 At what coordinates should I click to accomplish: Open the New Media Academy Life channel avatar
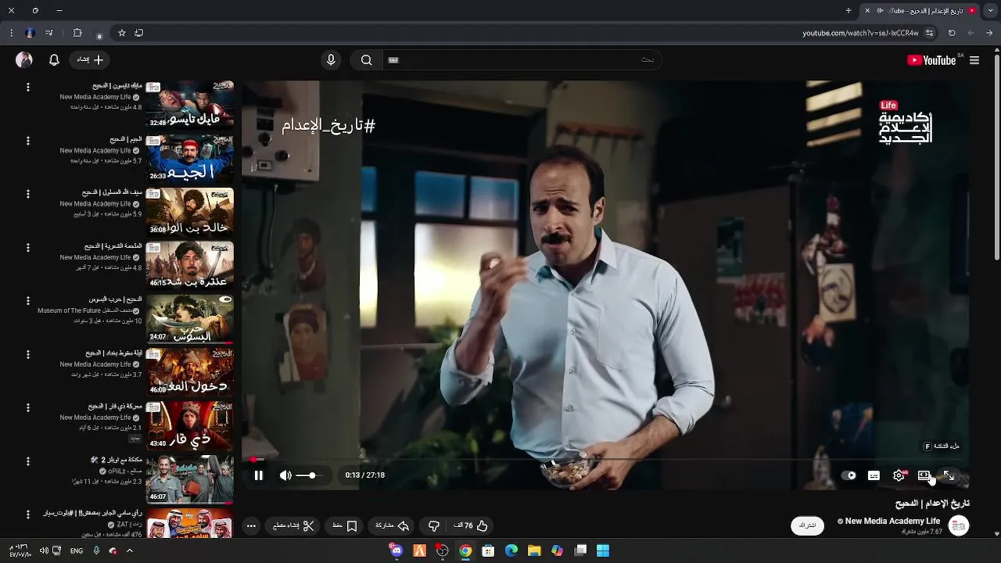[959, 525]
